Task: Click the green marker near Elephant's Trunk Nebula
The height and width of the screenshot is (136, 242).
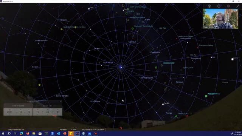Action: pos(132,29)
